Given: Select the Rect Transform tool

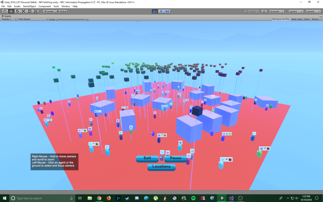Looking at the screenshot, I should [29, 11].
